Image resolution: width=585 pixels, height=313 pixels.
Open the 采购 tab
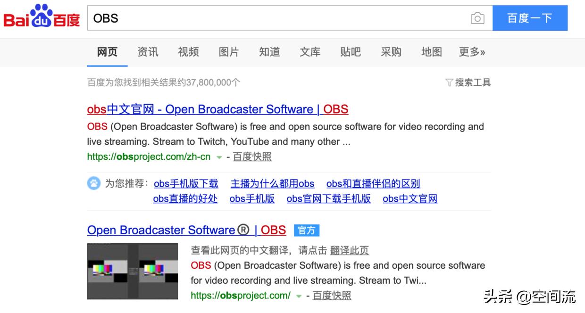(391, 52)
